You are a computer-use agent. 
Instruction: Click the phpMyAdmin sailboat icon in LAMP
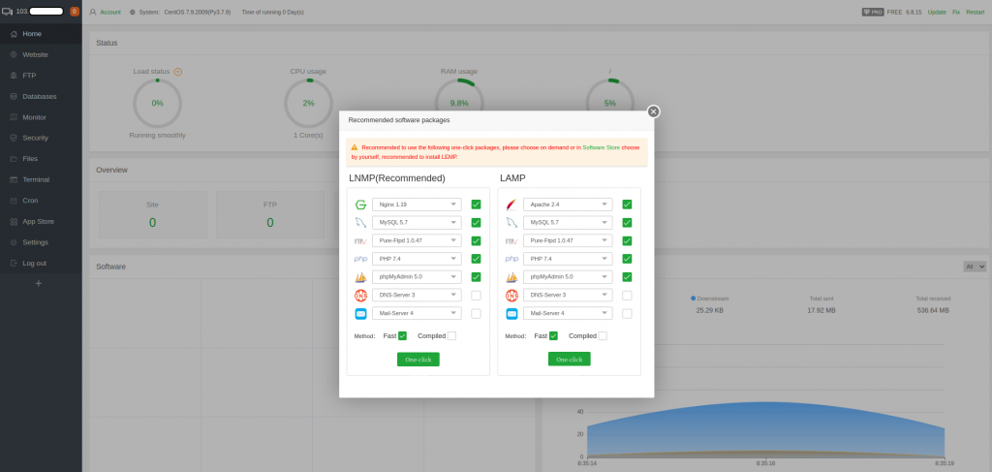point(511,277)
